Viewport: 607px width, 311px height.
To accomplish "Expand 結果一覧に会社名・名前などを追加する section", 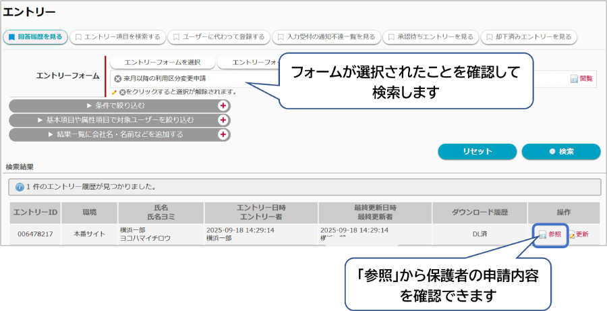I will (x=115, y=134).
